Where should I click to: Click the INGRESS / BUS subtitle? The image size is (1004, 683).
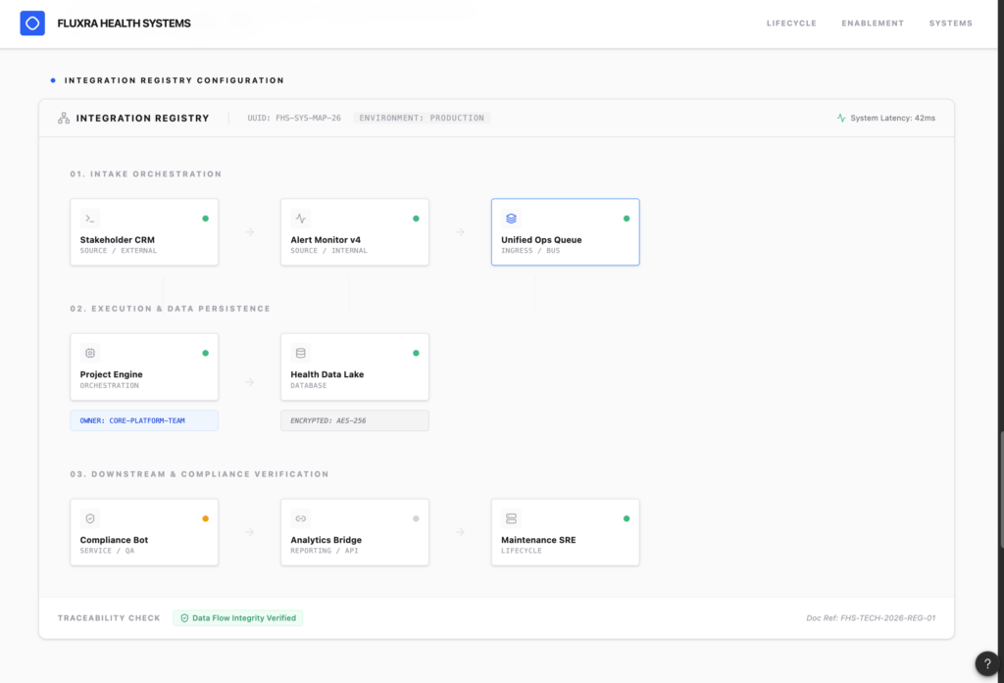[x=530, y=250]
